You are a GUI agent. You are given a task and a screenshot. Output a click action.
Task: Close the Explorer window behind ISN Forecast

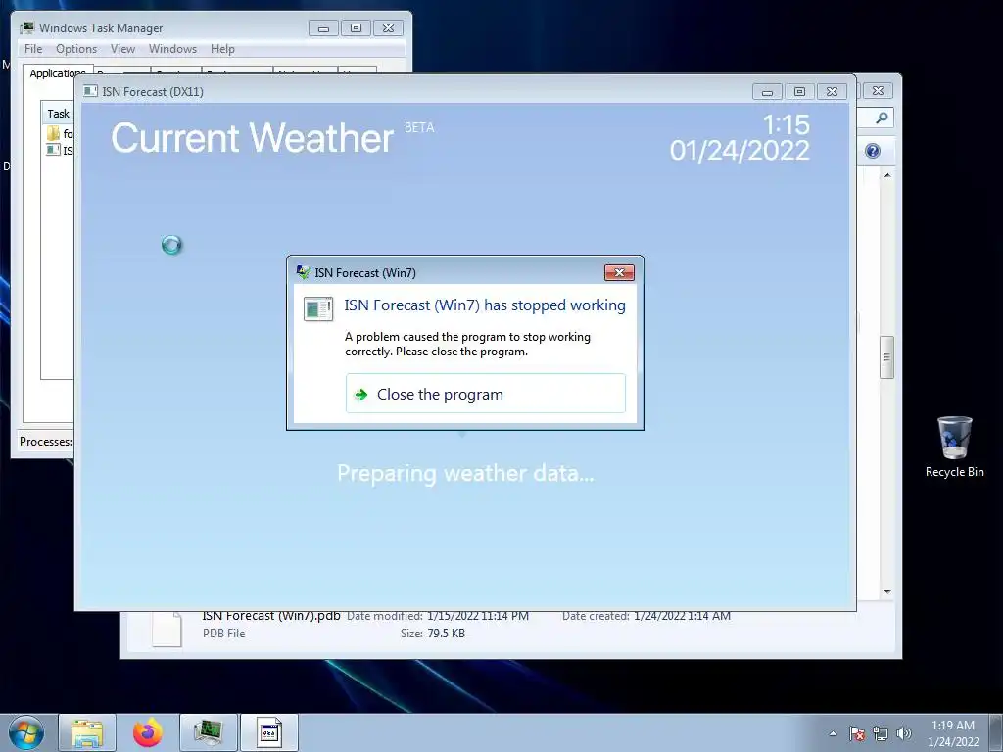pos(879,91)
